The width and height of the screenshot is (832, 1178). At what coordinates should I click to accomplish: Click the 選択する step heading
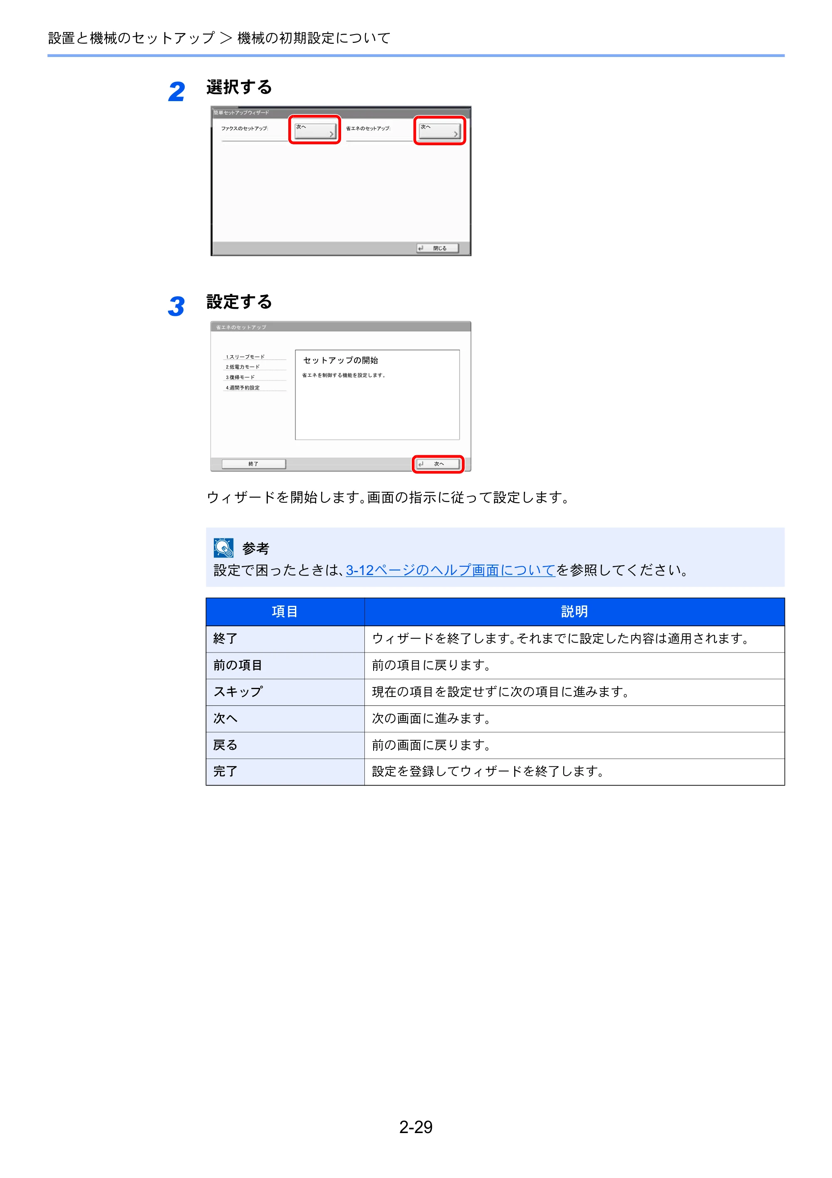click(x=239, y=87)
